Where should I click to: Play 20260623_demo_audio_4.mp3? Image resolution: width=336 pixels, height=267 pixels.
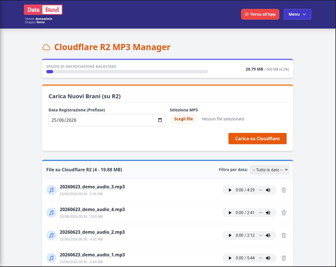coord(230,213)
